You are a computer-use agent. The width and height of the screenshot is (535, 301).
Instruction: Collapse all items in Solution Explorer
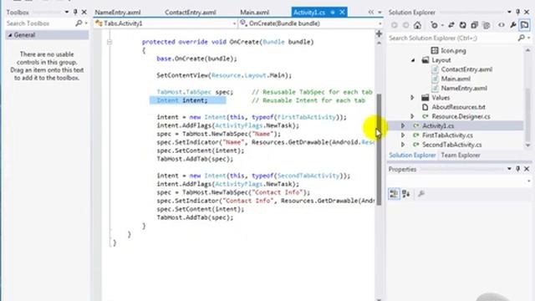tap(474, 25)
